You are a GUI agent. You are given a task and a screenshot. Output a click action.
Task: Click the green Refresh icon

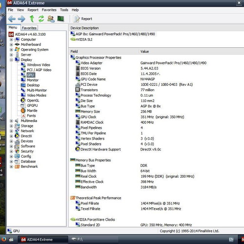tap(41, 19)
